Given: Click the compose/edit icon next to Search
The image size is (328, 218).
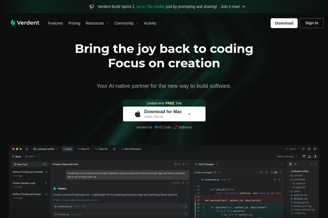Looking at the screenshot, I should [x=303, y=149].
